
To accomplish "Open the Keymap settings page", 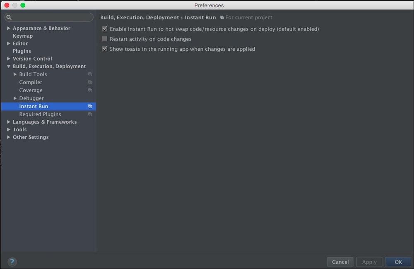I will tap(23, 36).
